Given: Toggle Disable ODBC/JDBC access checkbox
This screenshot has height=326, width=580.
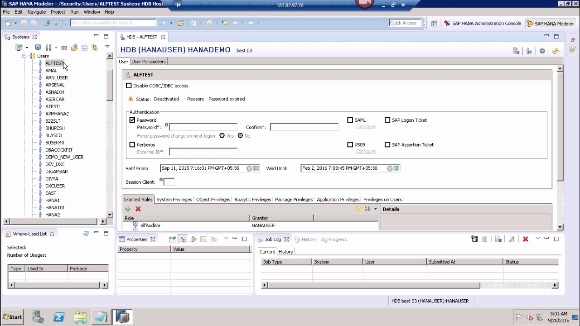Looking at the screenshot, I should click(x=129, y=86).
